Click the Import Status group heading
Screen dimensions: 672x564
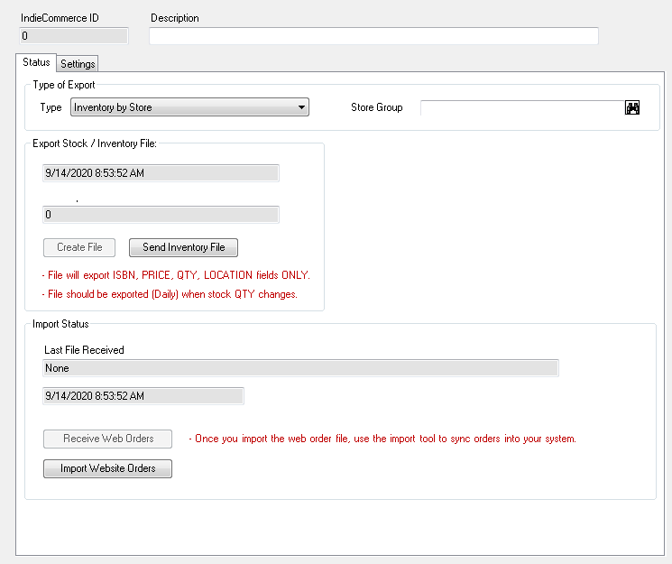pyautogui.click(x=60, y=324)
